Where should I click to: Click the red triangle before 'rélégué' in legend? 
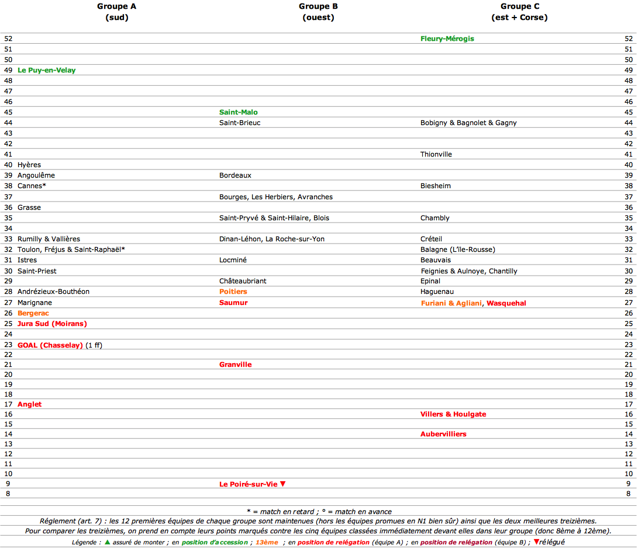[536, 542]
